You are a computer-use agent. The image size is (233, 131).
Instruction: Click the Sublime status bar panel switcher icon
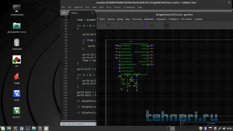pyautogui.click(x=63, y=124)
